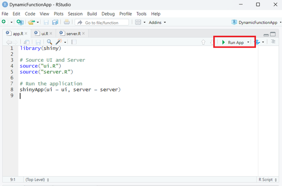The width and height of the screenshot is (282, 186).
Task: Click the source("server.R") code line
Action: (x=47, y=72)
